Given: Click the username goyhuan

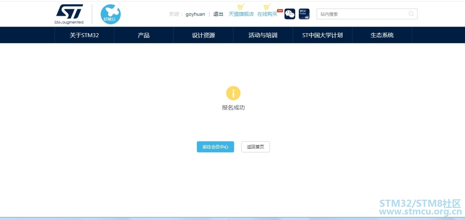Looking at the screenshot, I should click(x=195, y=14).
